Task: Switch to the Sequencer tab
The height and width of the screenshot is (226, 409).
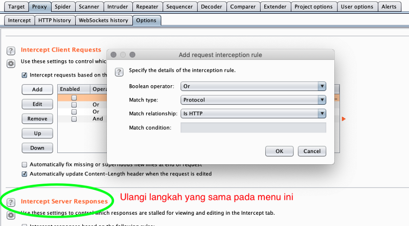Action: click(179, 7)
